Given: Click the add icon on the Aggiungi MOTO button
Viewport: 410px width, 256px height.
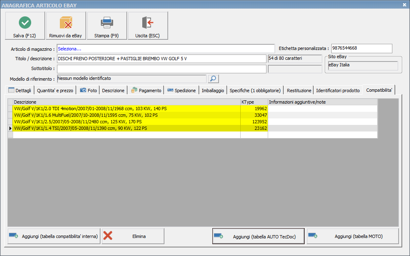Looking at the screenshot, I should click(313, 236).
